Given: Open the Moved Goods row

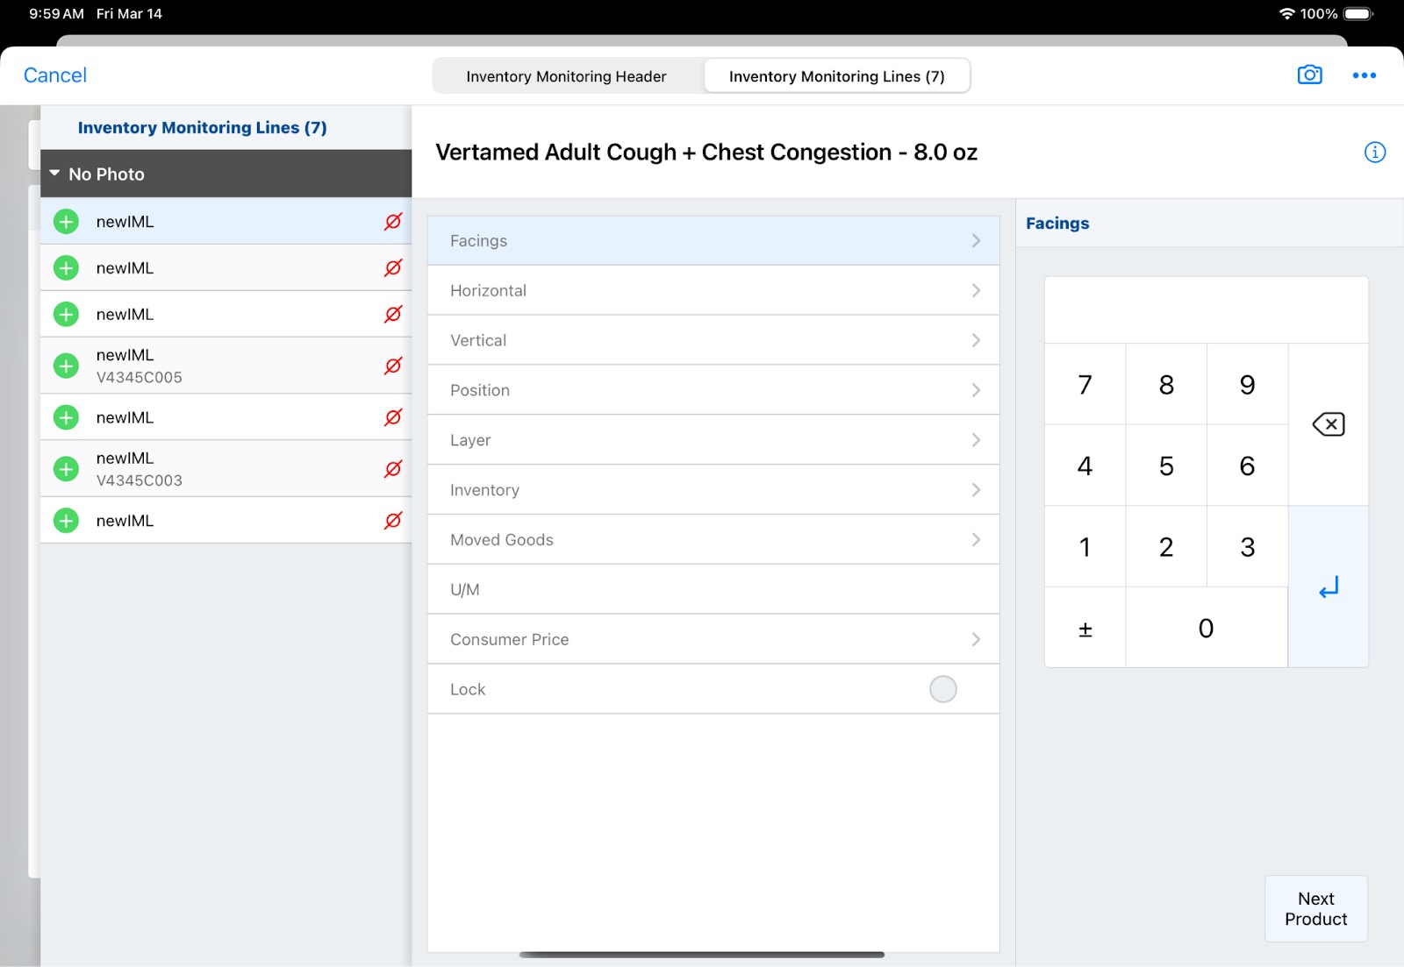Looking at the screenshot, I should 713,540.
